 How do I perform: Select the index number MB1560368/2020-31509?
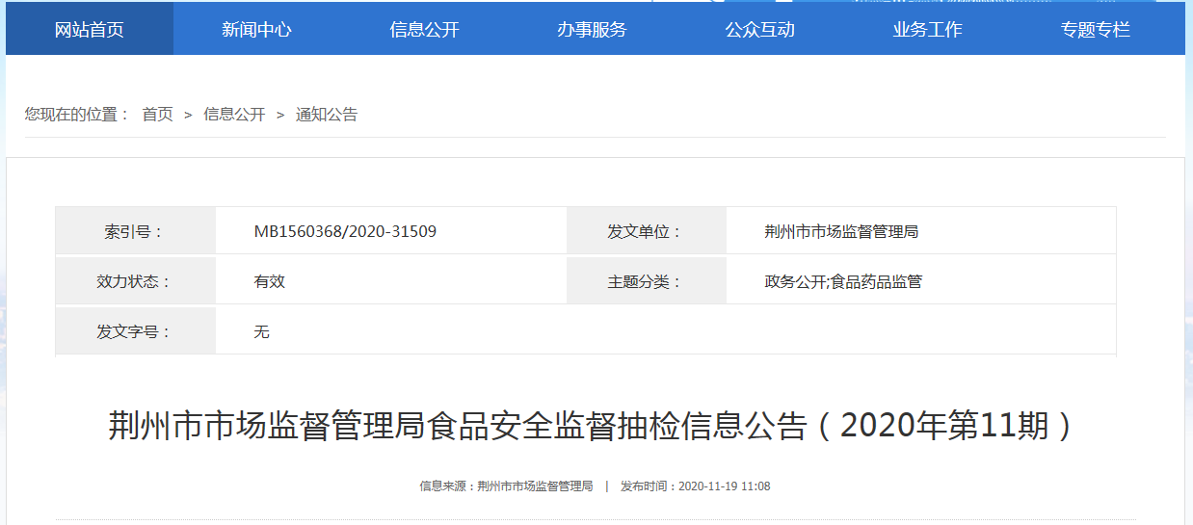click(345, 231)
